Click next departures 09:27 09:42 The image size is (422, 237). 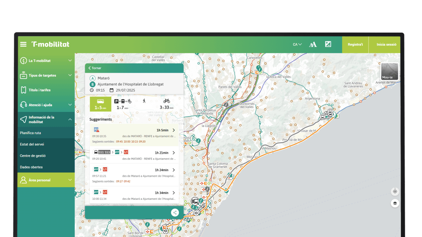pos(124,181)
